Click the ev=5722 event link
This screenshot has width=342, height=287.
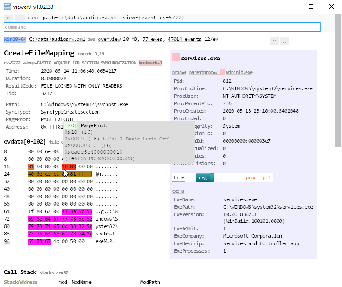[x=12, y=63]
